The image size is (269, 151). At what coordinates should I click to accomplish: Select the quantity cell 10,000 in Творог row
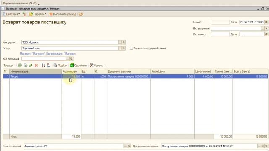pyautogui.click(x=71, y=76)
